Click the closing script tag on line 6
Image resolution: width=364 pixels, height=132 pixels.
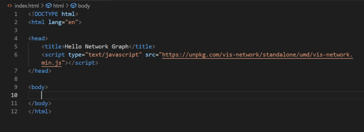[83, 63]
